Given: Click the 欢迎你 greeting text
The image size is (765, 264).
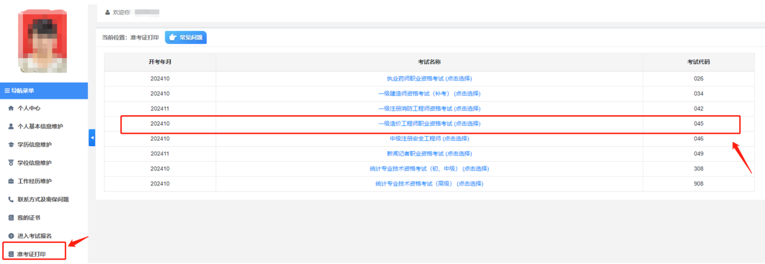Looking at the screenshot, I should click(x=122, y=12).
